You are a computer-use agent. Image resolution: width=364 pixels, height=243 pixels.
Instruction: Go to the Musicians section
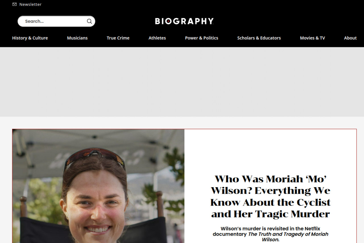(x=77, y=38)
